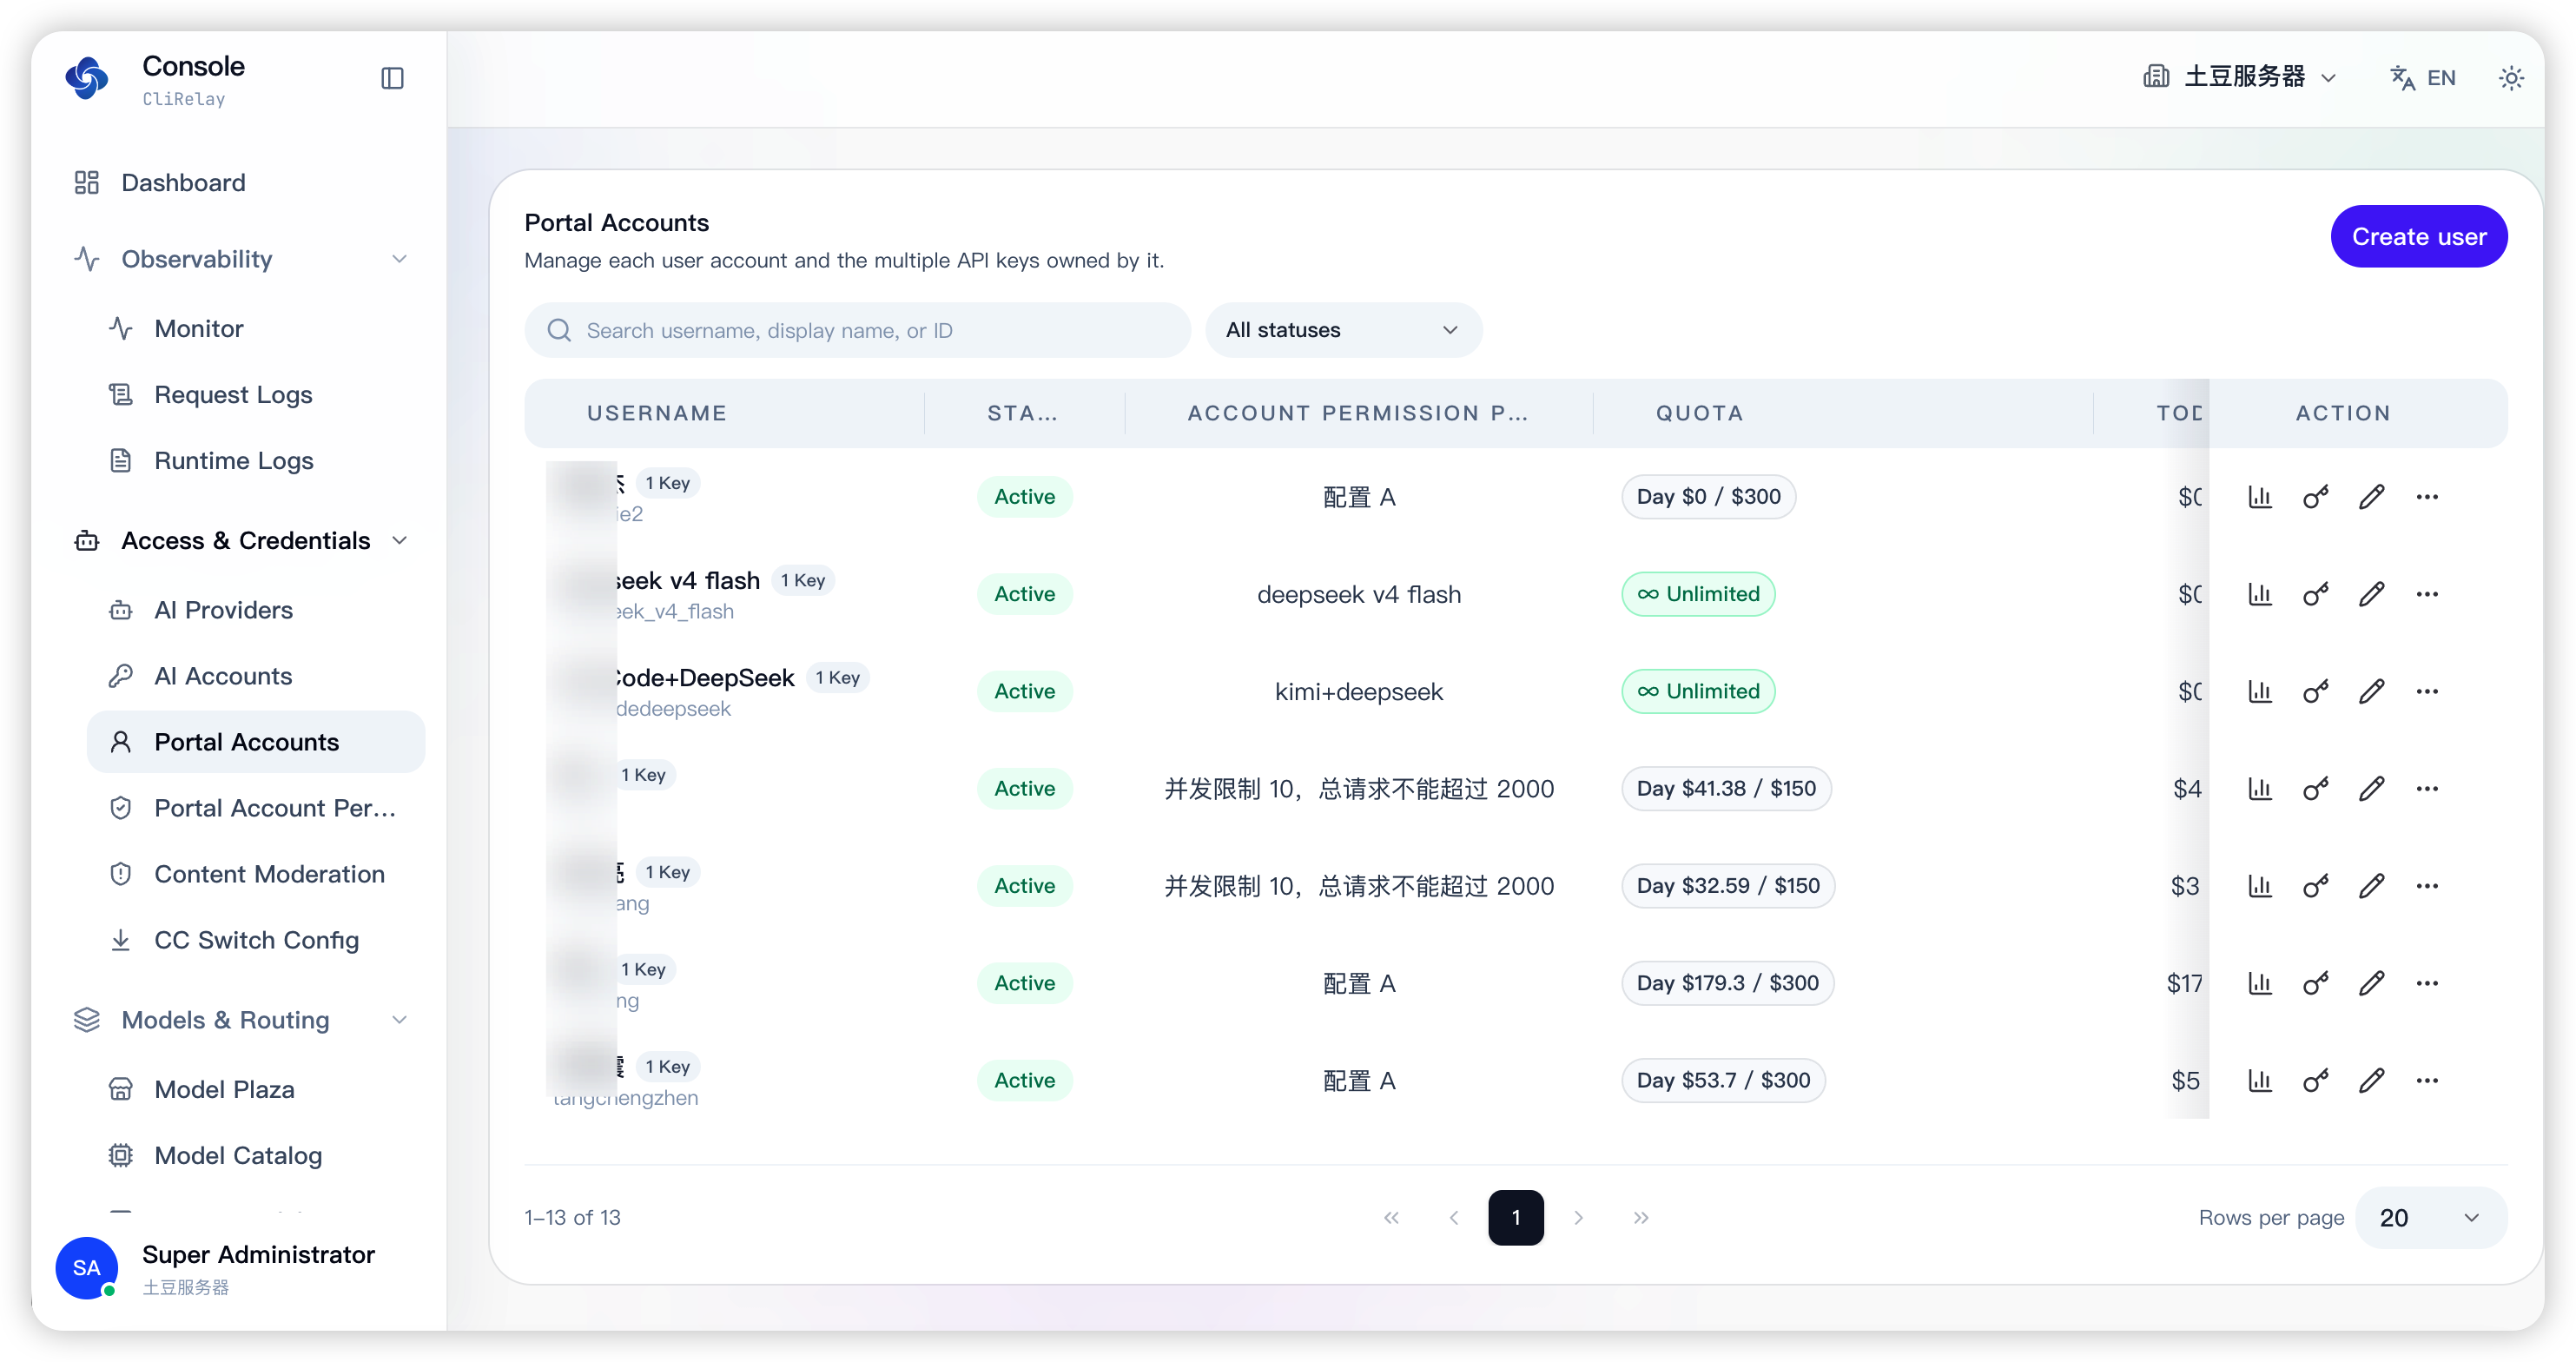This screenshot has width=2576, height=1362.
Task: Go to Content Moderation
Action: [256, 874]
